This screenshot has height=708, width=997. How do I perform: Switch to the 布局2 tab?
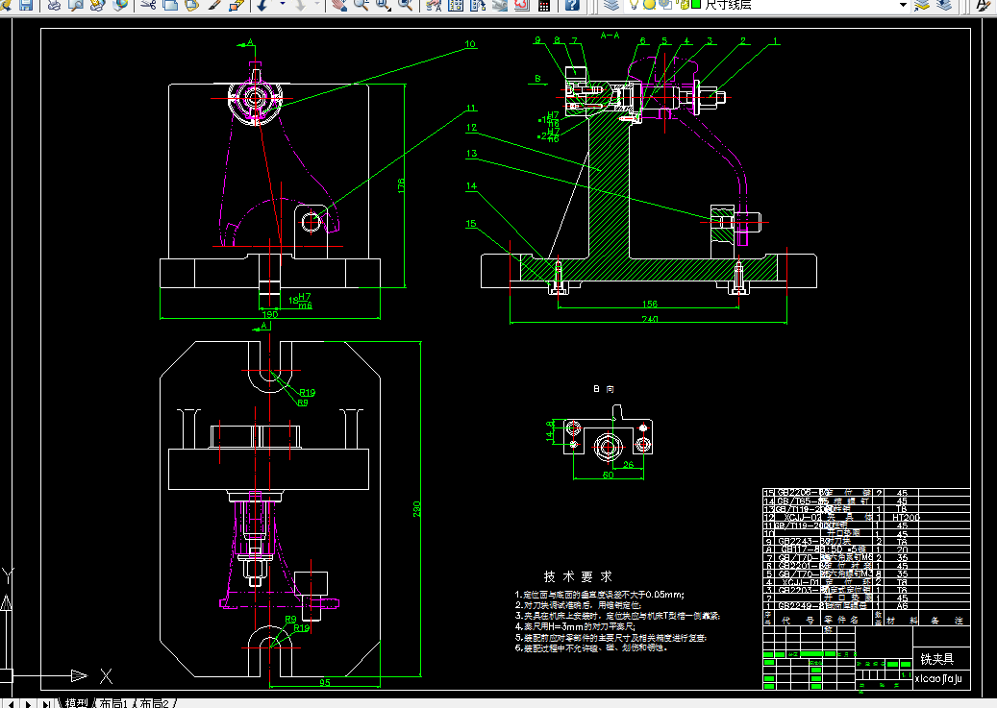[x=155, y=703]
